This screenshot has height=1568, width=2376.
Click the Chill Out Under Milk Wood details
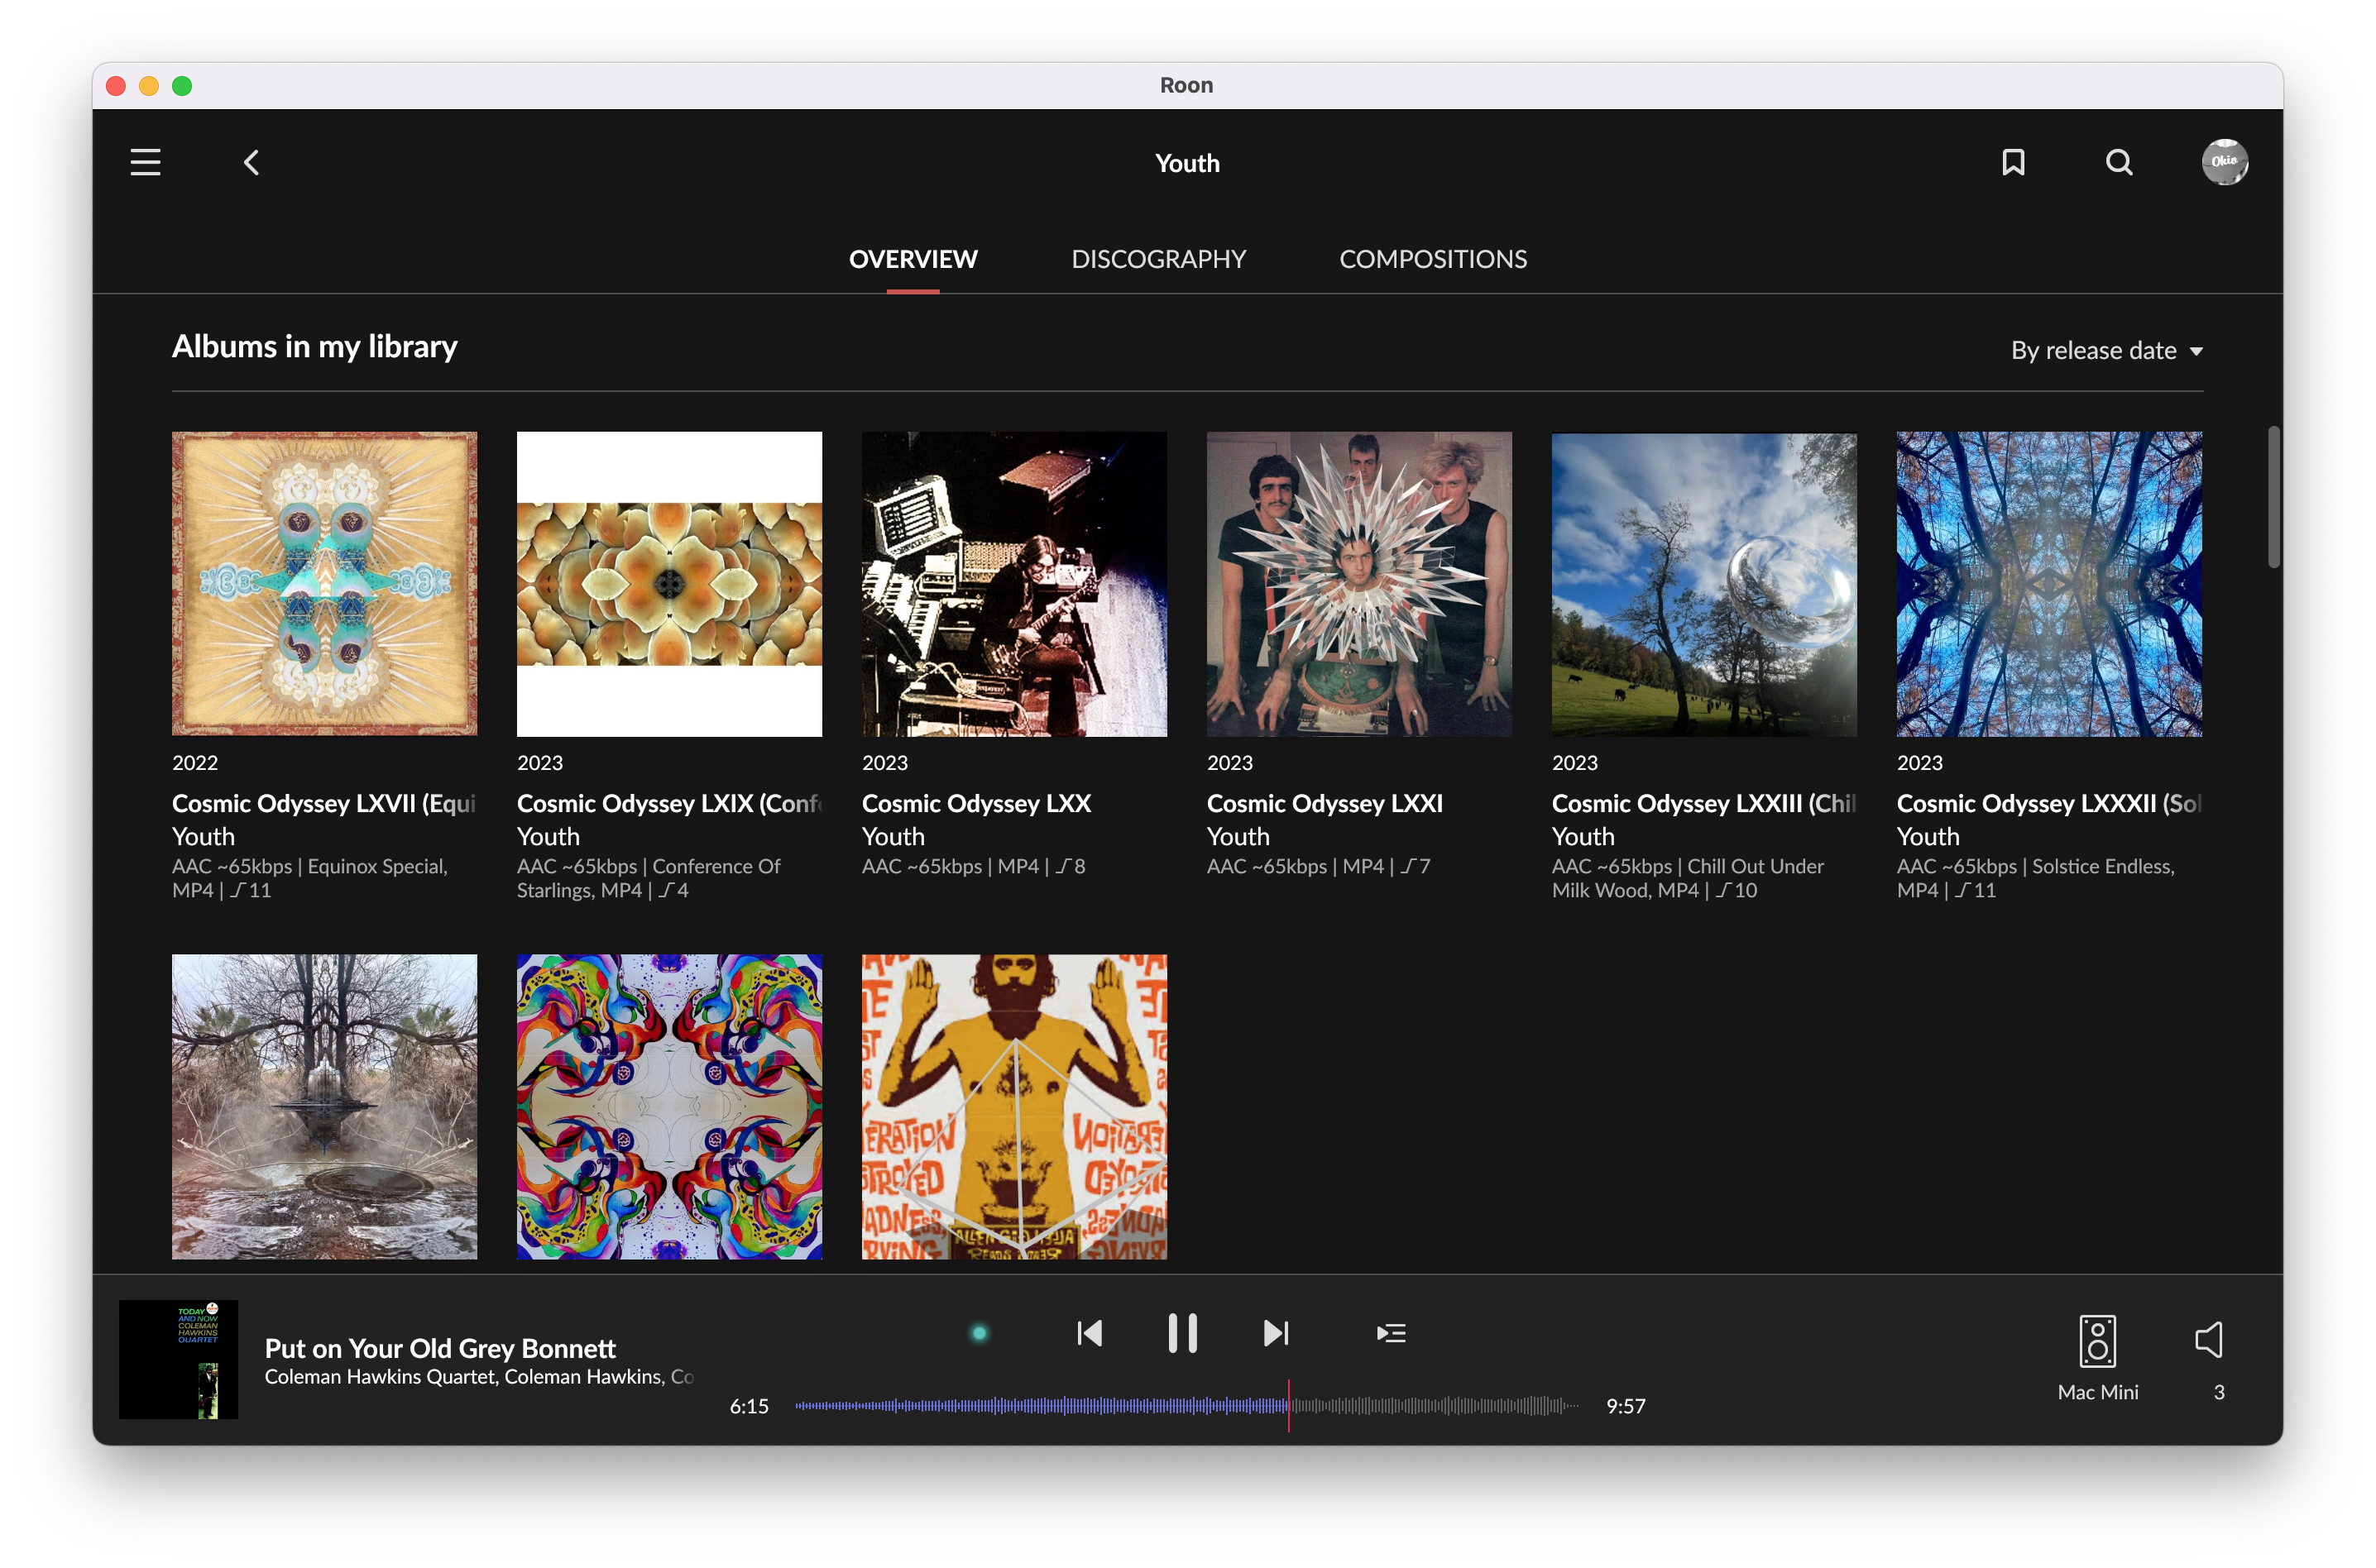click(x=1688, y=878)
